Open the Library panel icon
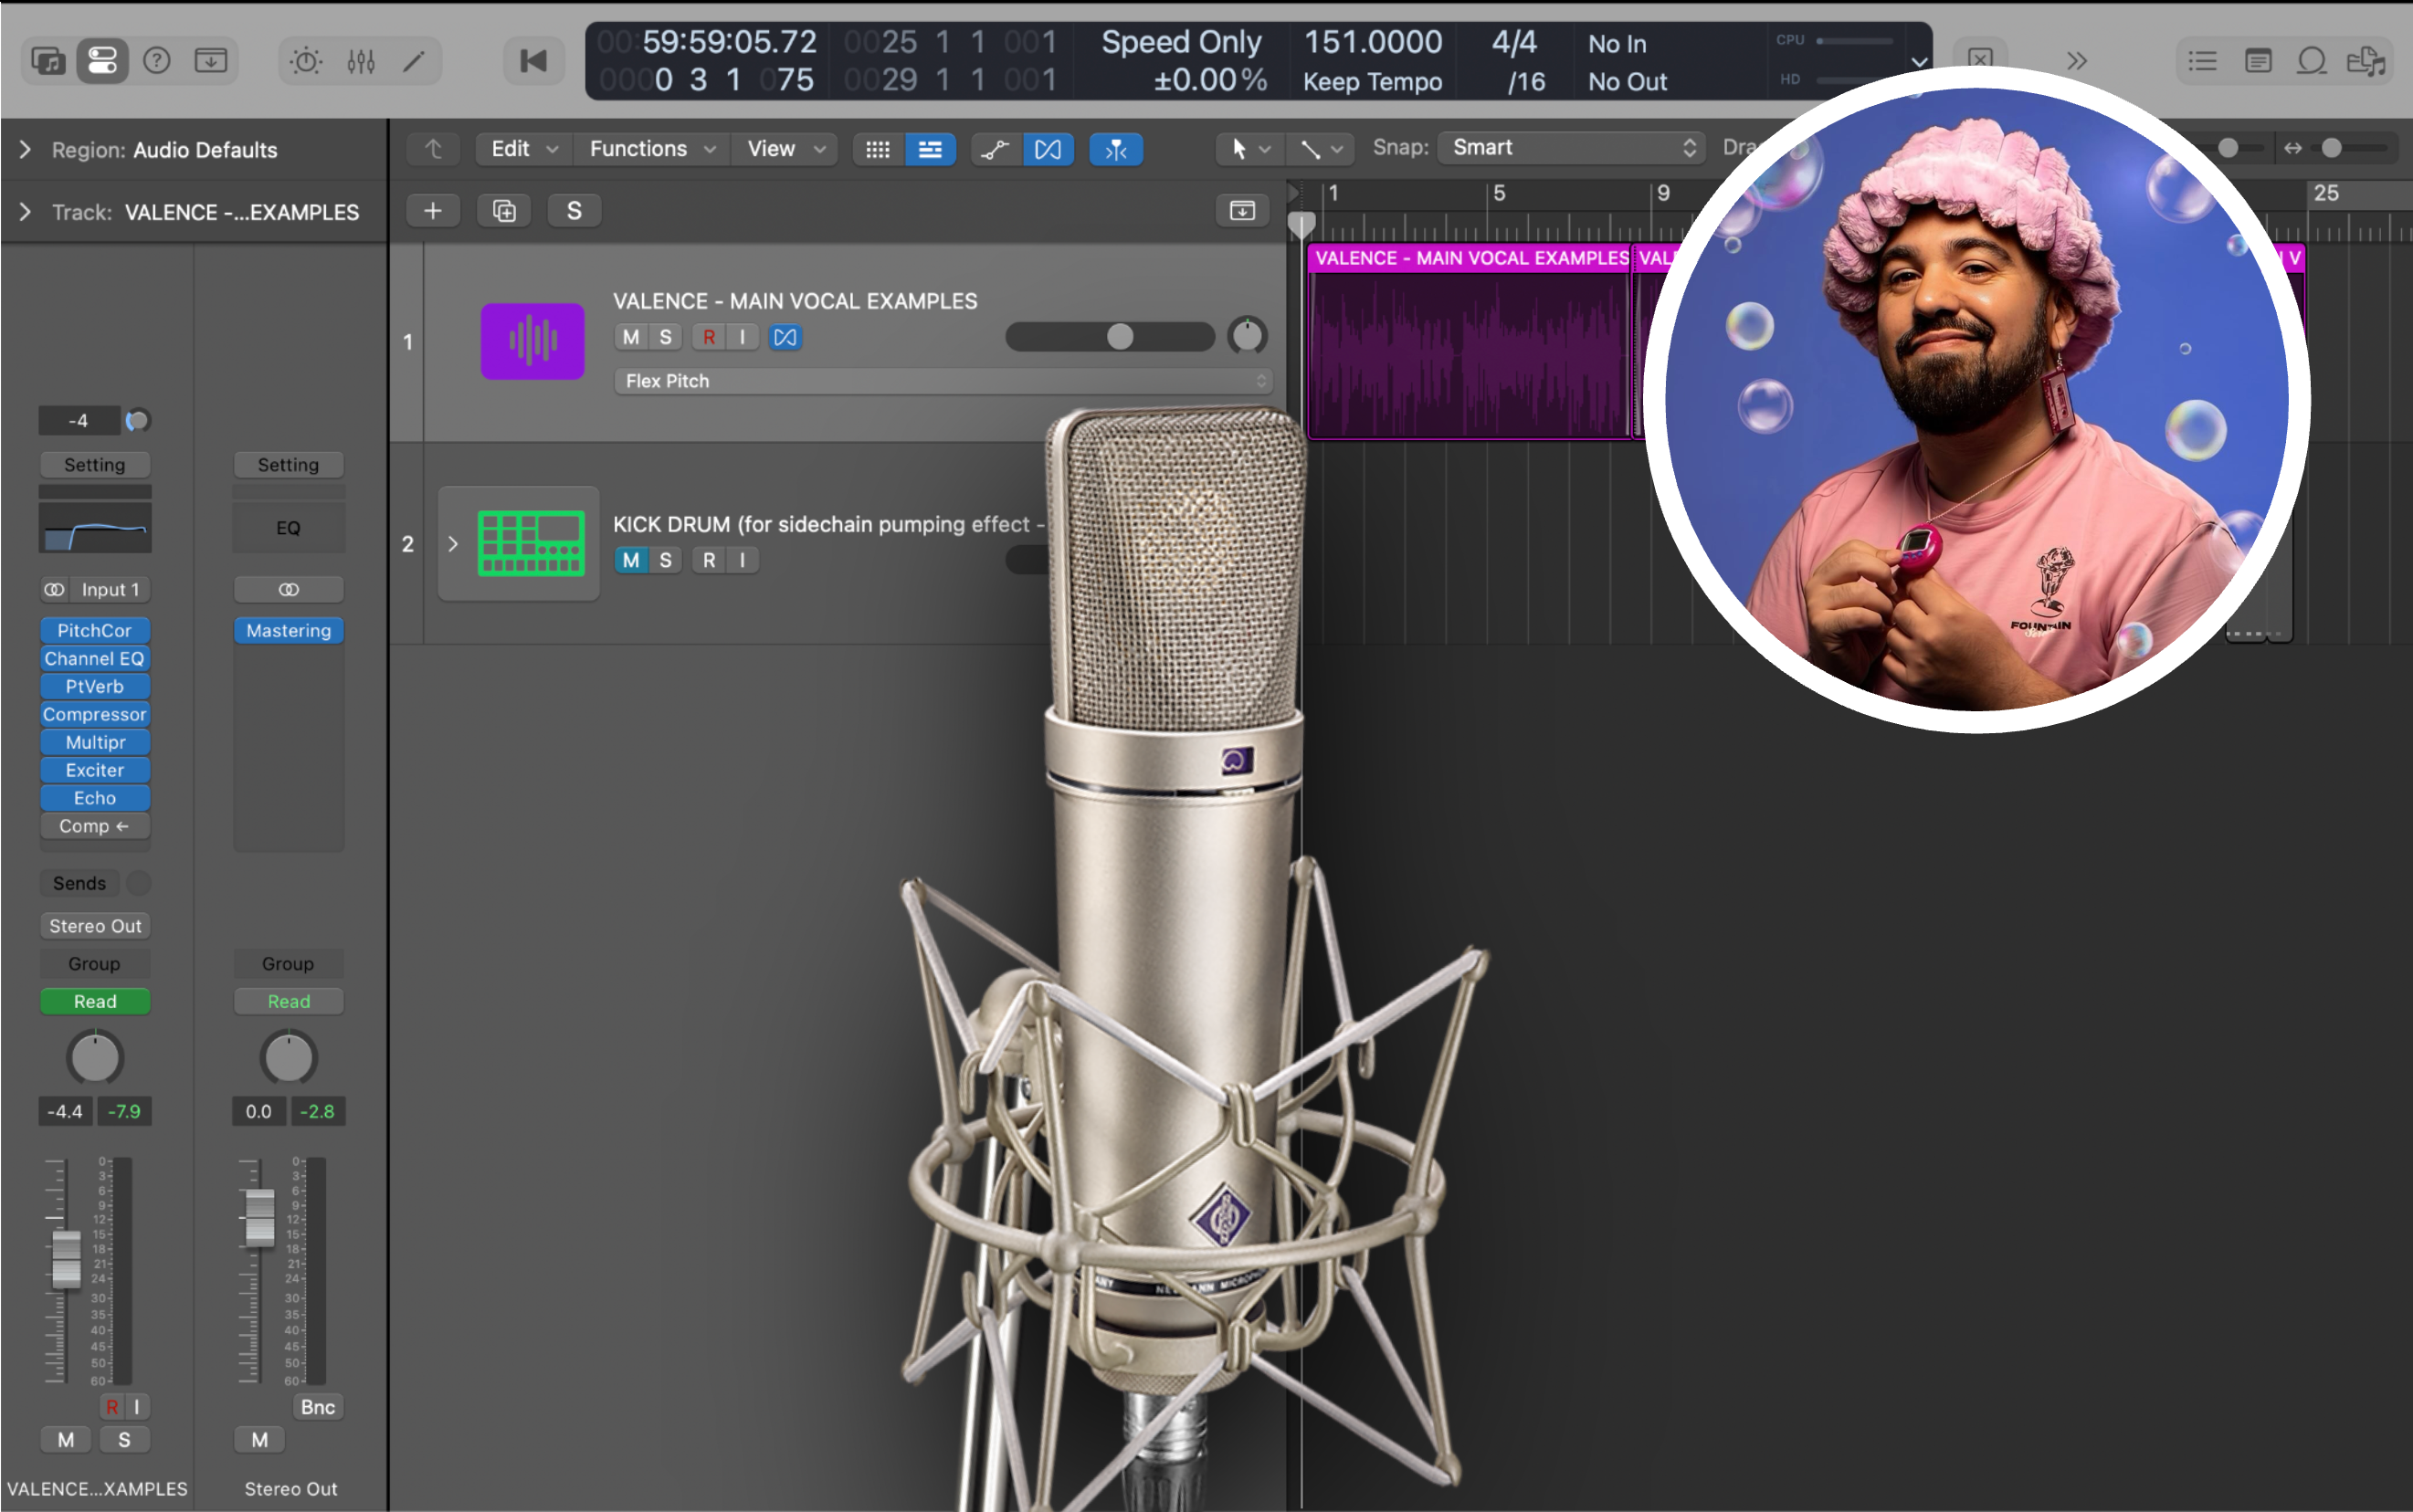 [48, 61]
